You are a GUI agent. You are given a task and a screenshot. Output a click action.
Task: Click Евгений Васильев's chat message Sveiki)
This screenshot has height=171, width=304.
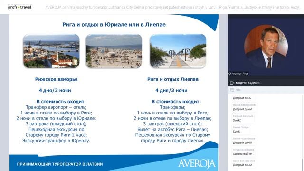(237, 120)
